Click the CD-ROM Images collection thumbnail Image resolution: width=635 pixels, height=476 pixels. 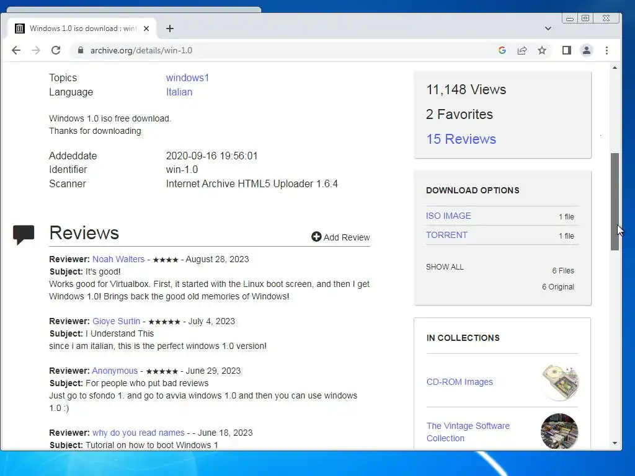click(560, 382)
